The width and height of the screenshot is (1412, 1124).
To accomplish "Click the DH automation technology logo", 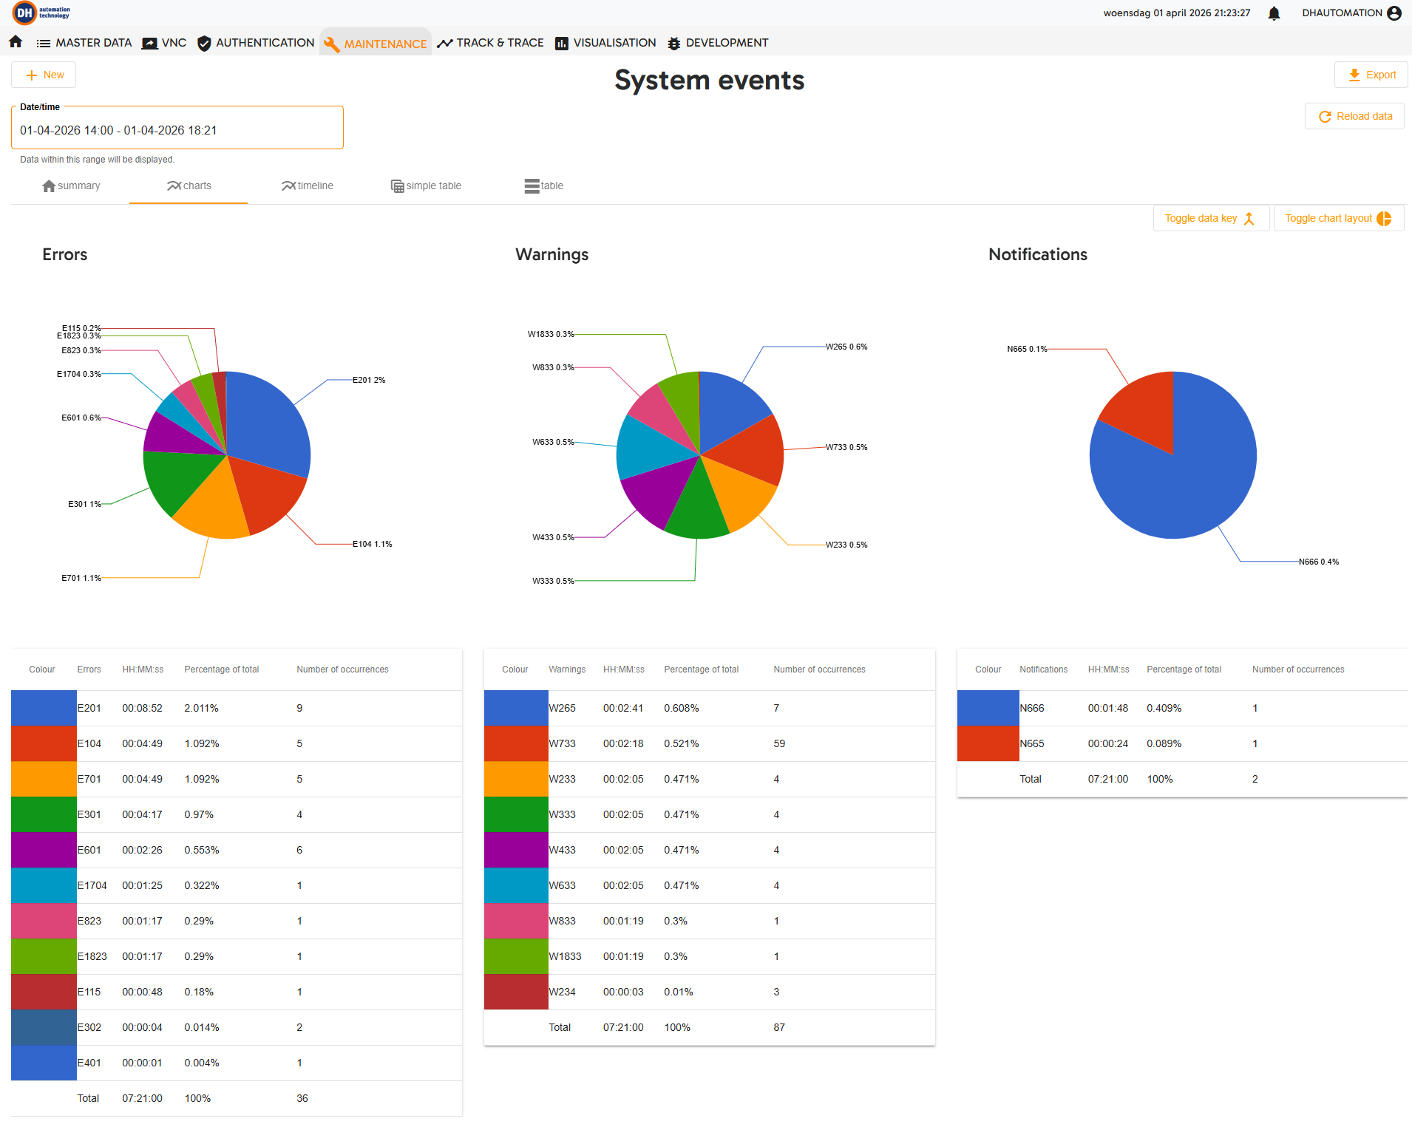I will (x=41, y=13).
